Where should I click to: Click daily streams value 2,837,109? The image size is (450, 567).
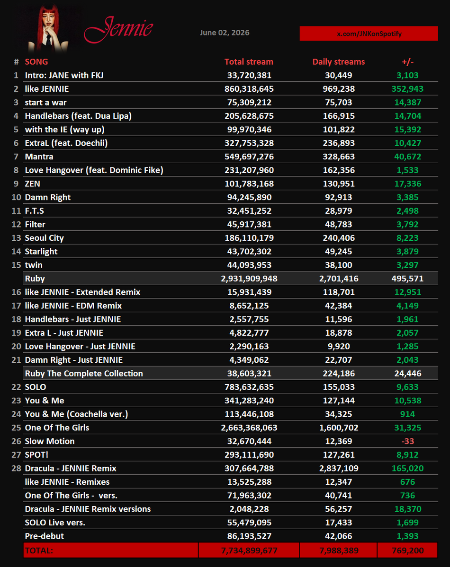(x=339, y=469)
